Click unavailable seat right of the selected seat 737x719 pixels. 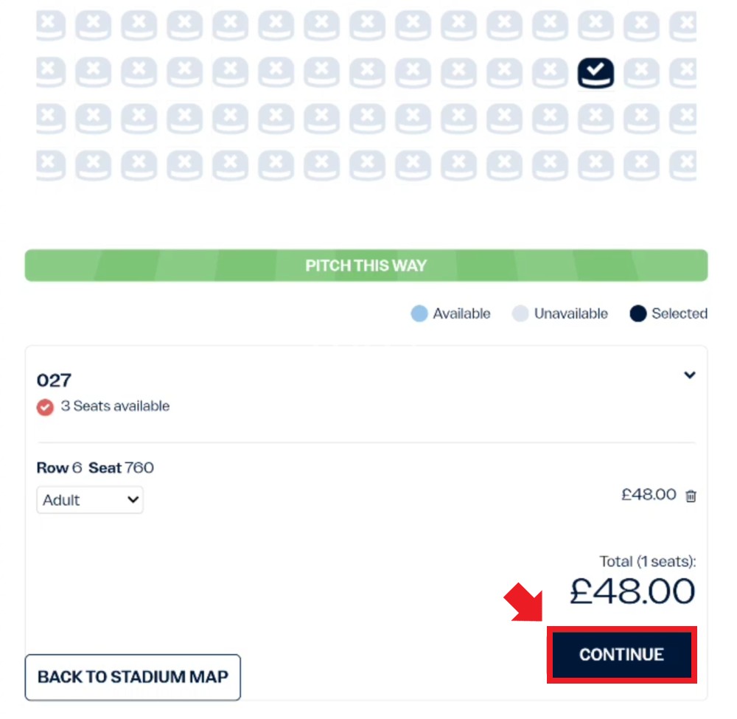coord(641,73)
